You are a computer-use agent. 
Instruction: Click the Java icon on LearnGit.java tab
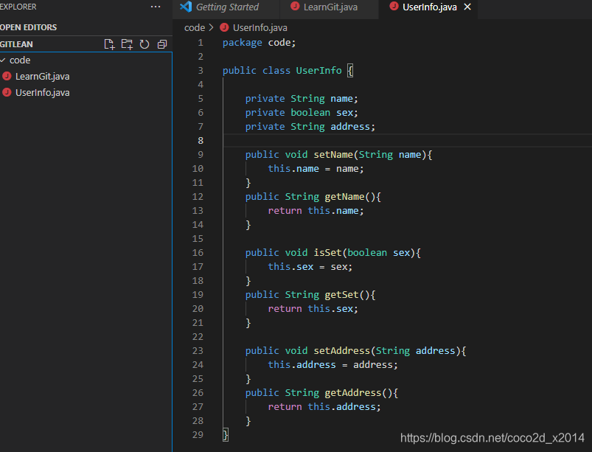(295, 7)
